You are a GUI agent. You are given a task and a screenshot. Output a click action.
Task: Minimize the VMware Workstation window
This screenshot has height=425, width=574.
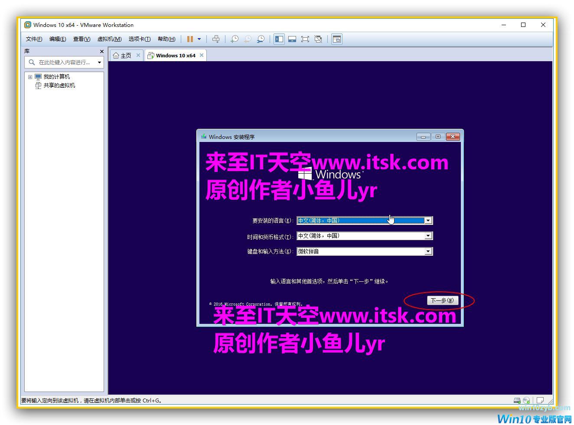click(x=504, y=25)
